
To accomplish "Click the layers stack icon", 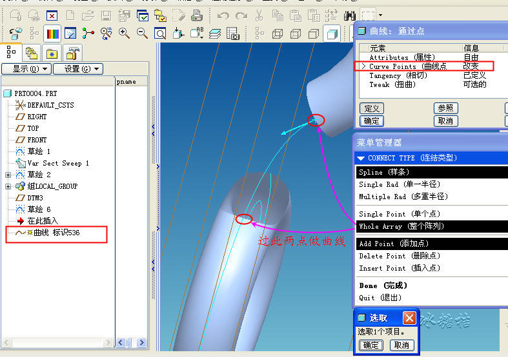I will [214, 34].
